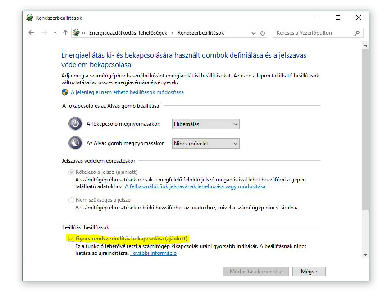
Task: Open the További információ link
Action: [153, 253]
